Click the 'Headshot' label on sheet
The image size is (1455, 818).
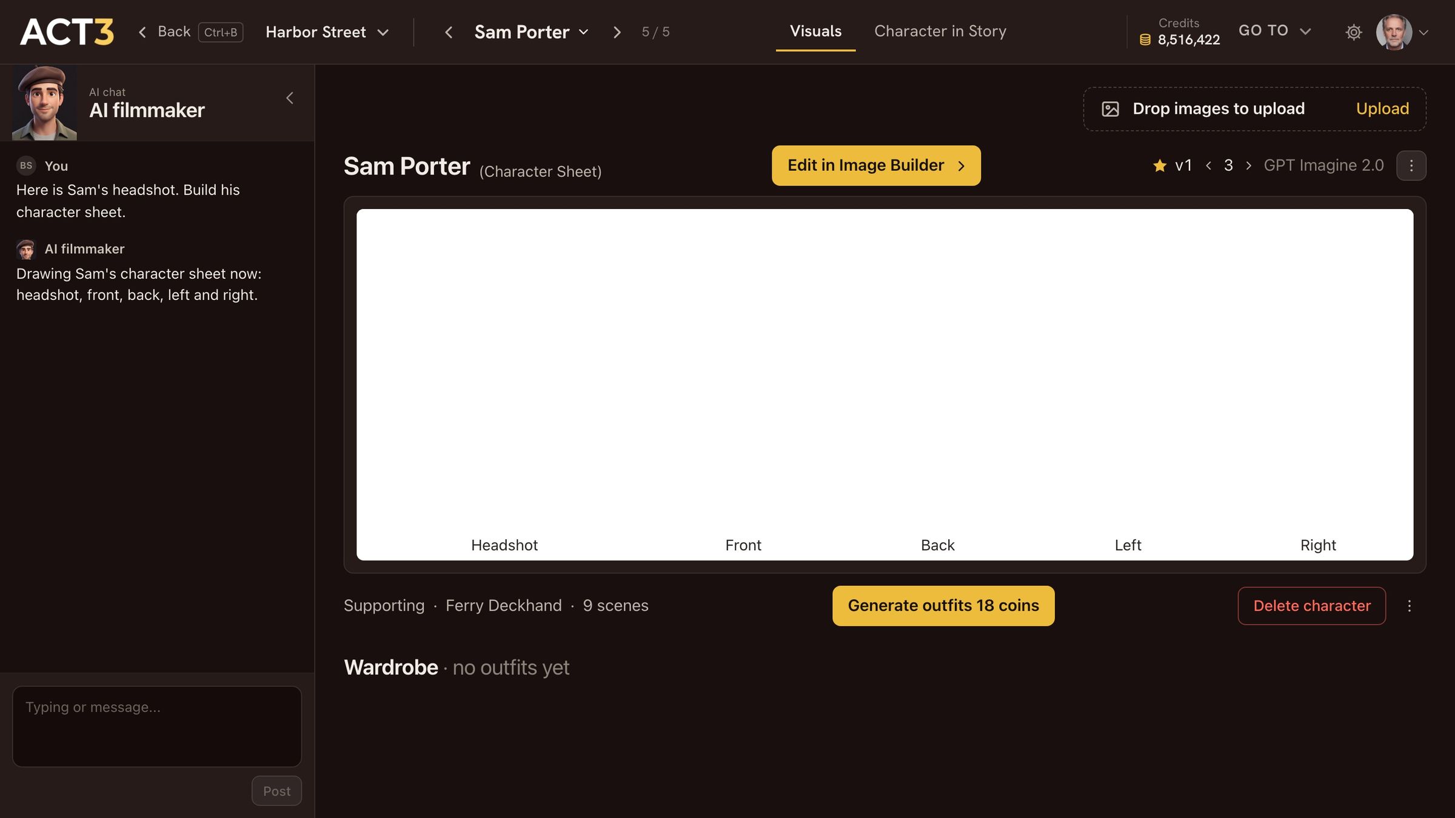tap(504, 545)
